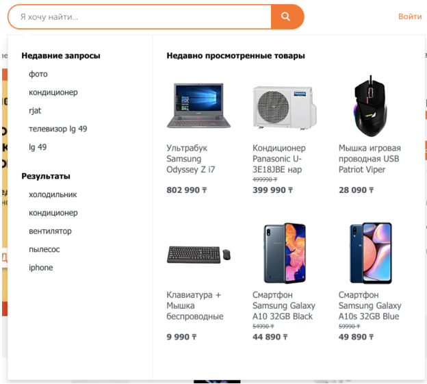The height and width of the screenshot is (384, 427).
Task: Select suggested result 'iphone'
Action: point(40,268)
